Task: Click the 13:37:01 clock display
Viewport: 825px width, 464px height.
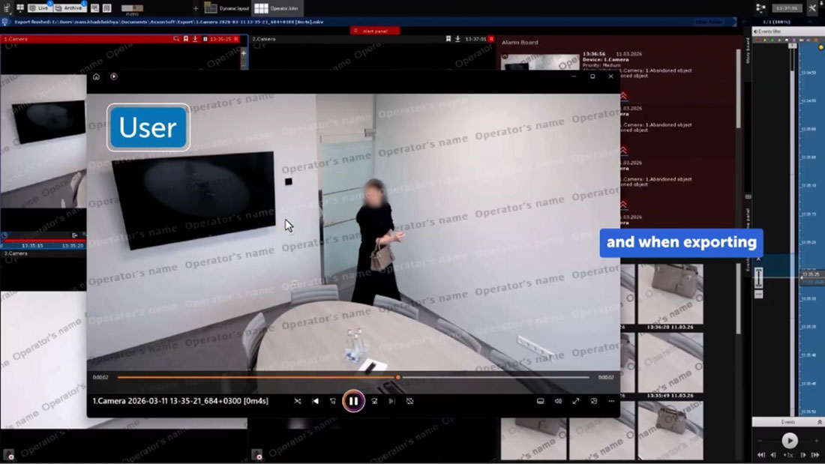Action: tap(787, 8)
